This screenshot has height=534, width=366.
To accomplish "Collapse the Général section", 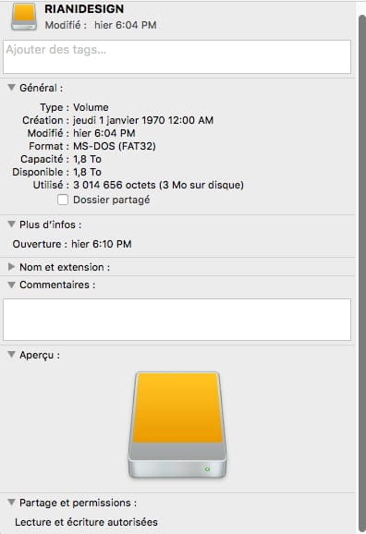I will tap(12, 88).
